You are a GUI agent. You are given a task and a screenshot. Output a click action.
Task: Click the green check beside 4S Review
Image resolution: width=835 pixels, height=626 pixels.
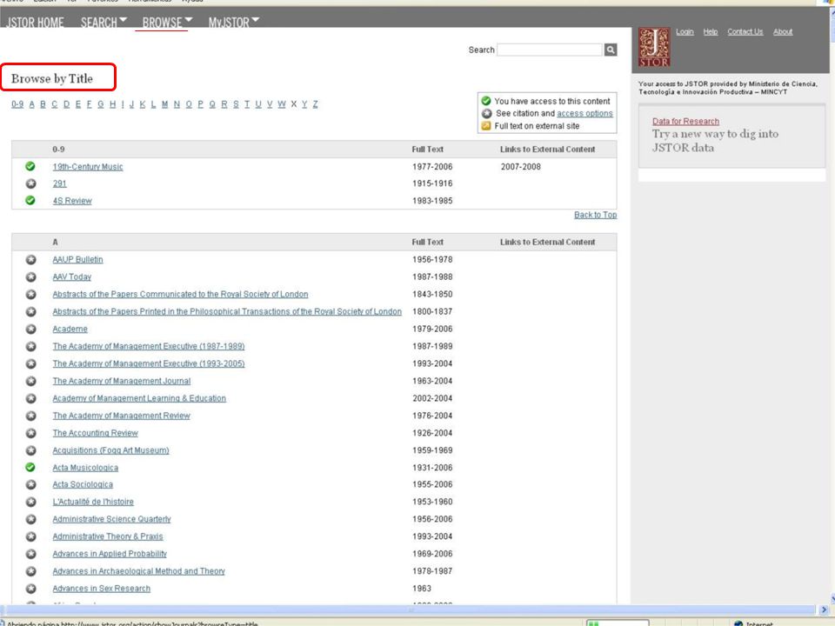(x=30, y=201)
